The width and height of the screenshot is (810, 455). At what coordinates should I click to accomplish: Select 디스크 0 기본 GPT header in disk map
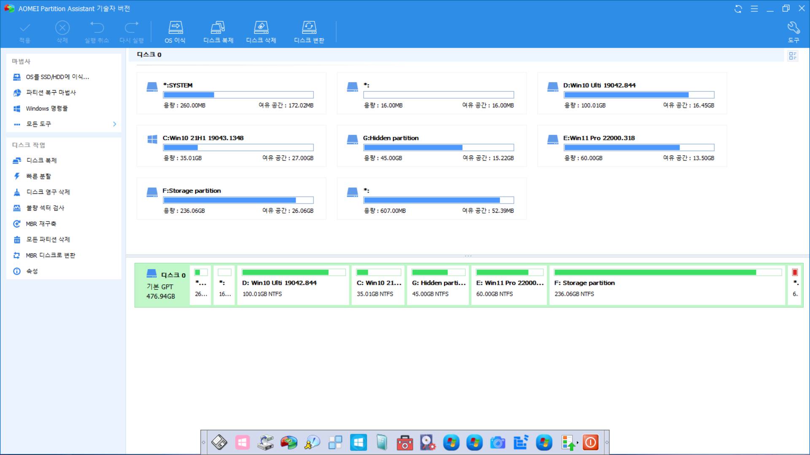click(162, 285)
